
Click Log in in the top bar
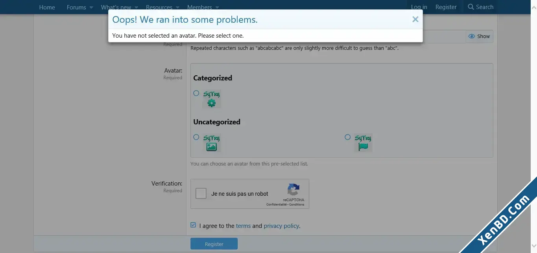(x=419, y=7)
